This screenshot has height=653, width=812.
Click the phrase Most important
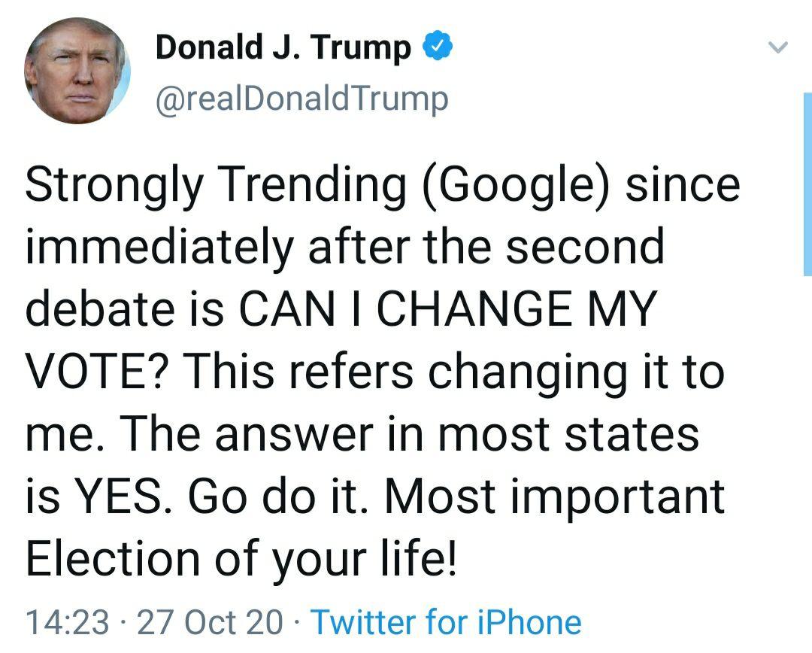(x=555, y=496)
